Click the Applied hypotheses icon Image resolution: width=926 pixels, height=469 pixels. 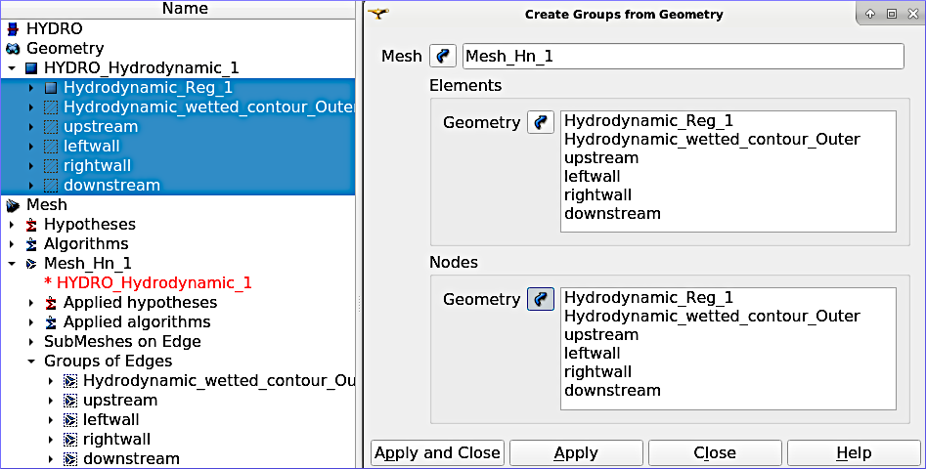pyautogui.click(x=51, y=303)
